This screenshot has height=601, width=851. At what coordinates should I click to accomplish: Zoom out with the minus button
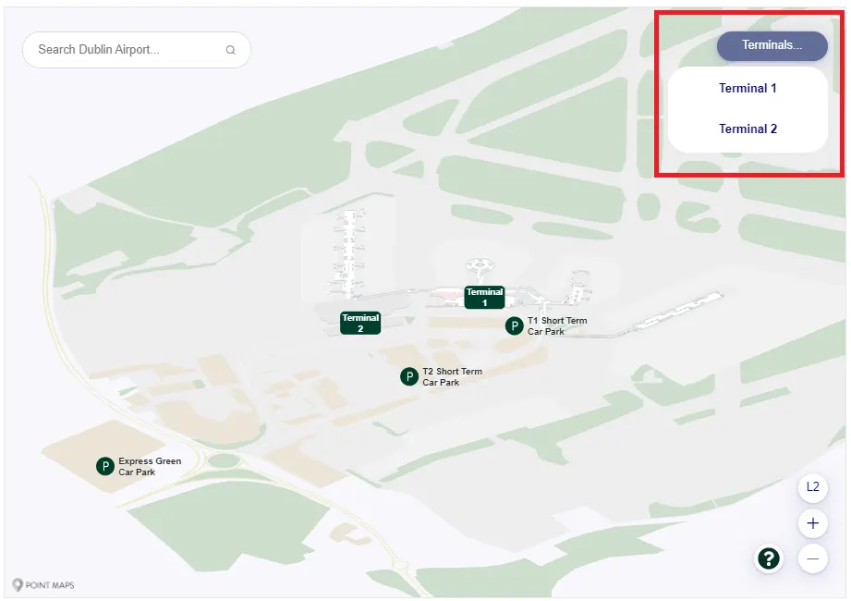coord(812,558)
